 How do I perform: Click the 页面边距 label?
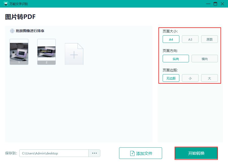pyautogui.click(x=170, y=70)
